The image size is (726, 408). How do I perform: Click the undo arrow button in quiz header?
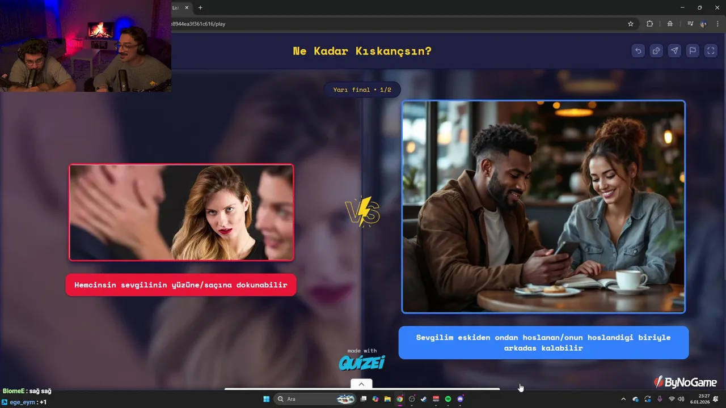[638, 51]
